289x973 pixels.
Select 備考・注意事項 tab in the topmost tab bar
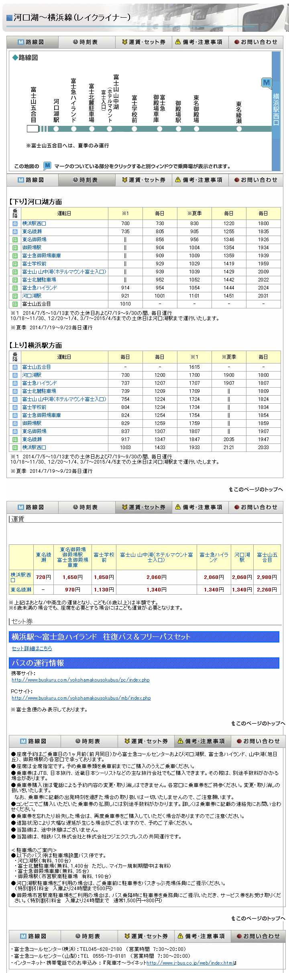pyautogui.click(x=200, y=42)
